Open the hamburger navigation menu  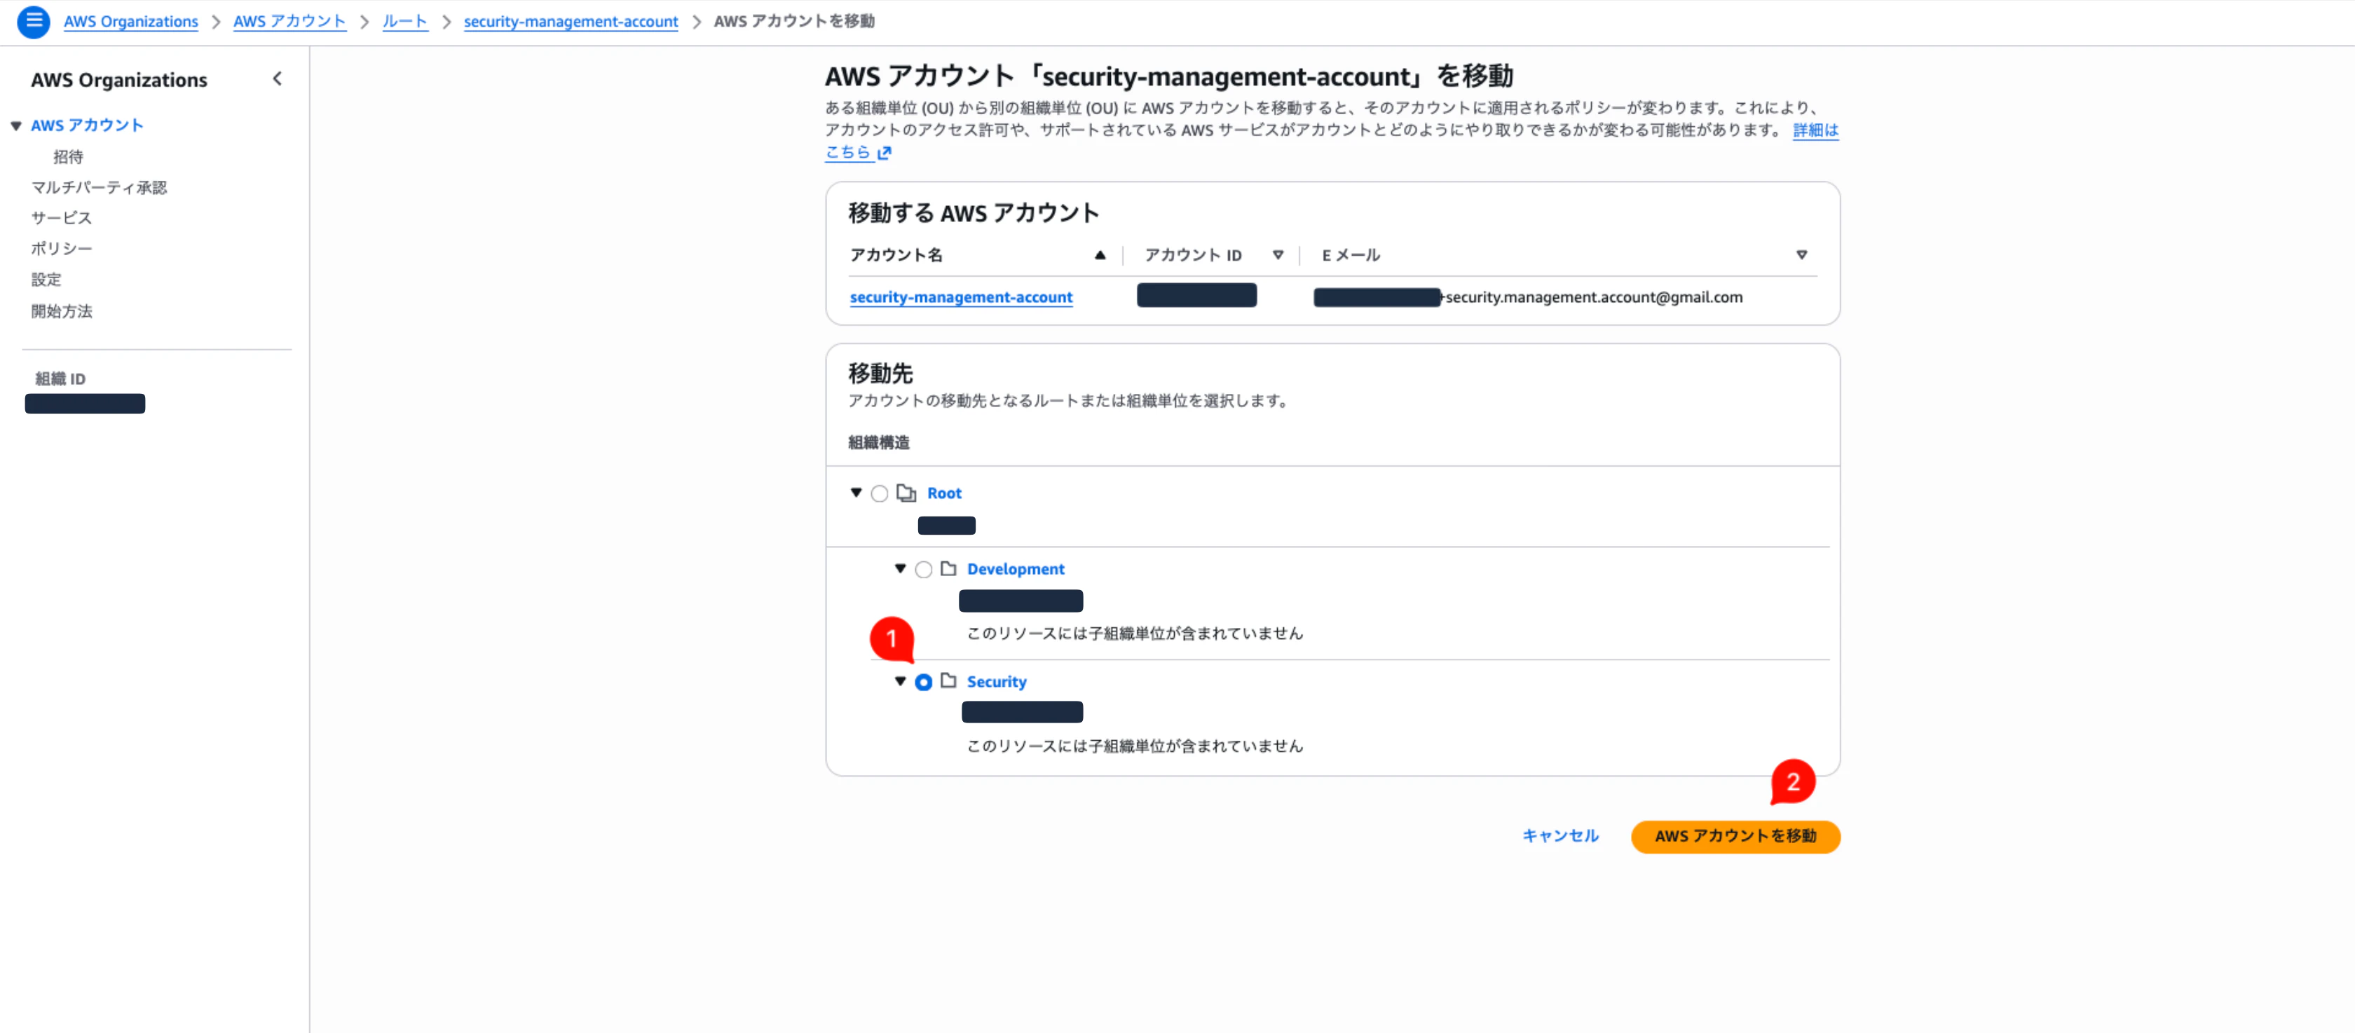33,21
